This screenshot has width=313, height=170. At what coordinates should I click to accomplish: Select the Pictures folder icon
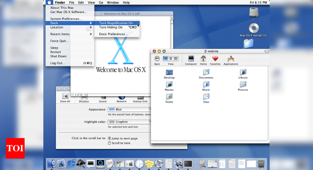tap(243, 86)
